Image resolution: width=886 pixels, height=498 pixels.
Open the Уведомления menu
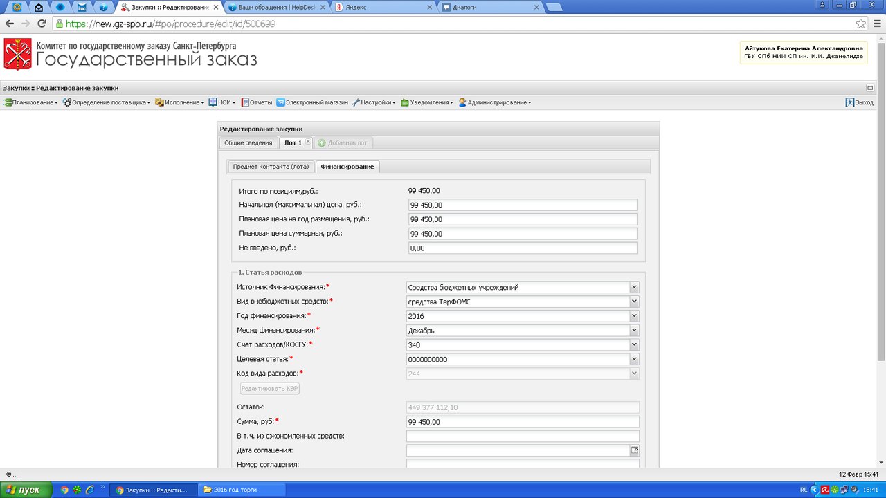click(x=426, y=102)
